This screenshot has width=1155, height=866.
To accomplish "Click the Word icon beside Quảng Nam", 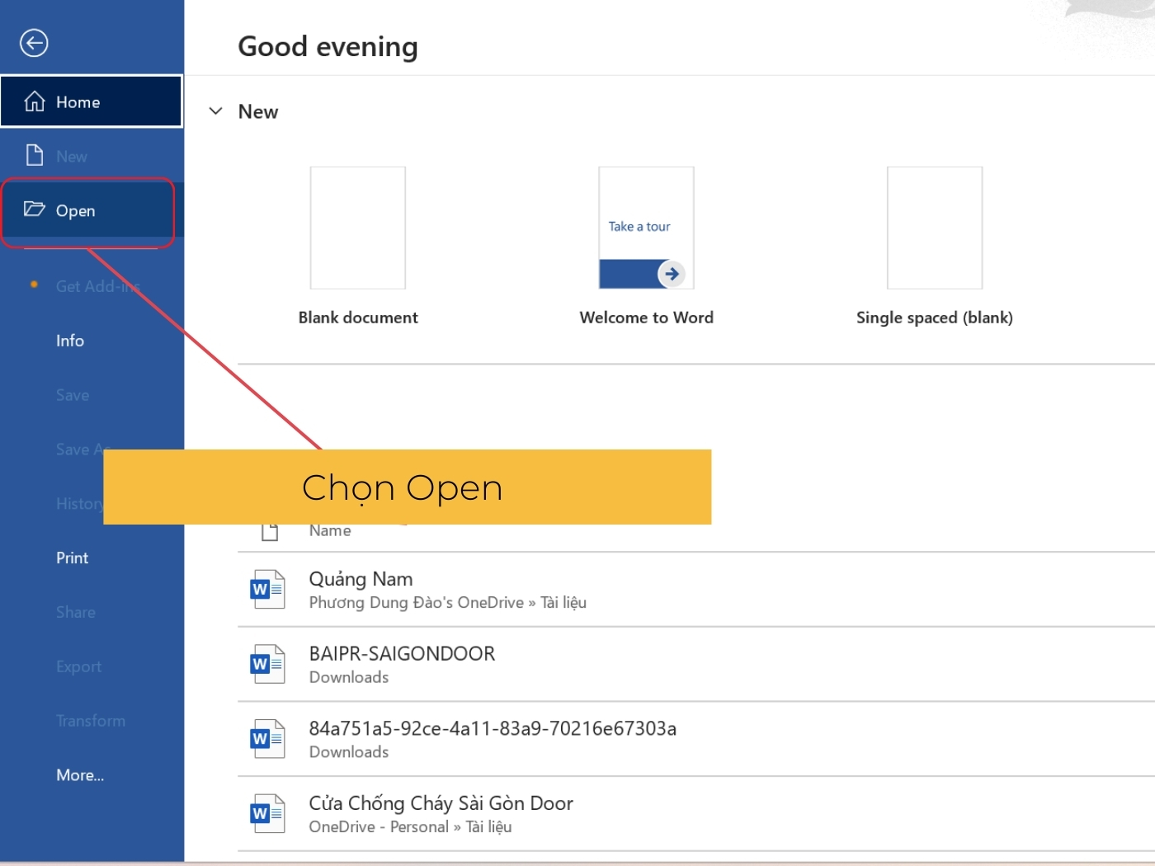I will point(267,589).
